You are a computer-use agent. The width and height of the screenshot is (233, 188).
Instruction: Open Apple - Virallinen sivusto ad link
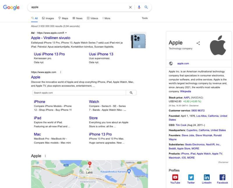(50, 38)
